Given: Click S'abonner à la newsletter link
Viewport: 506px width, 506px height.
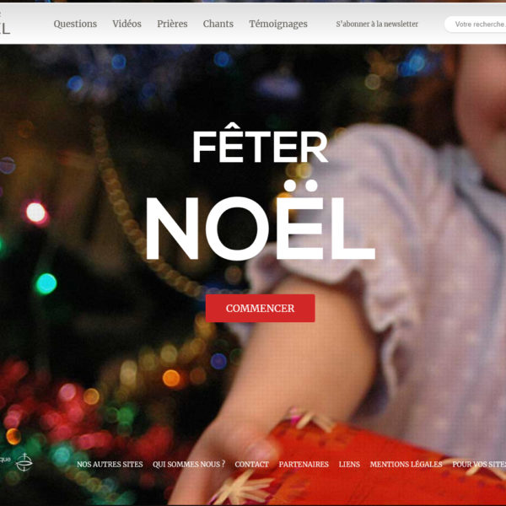Looking at the screenshot, I should [x=377, y=24].
